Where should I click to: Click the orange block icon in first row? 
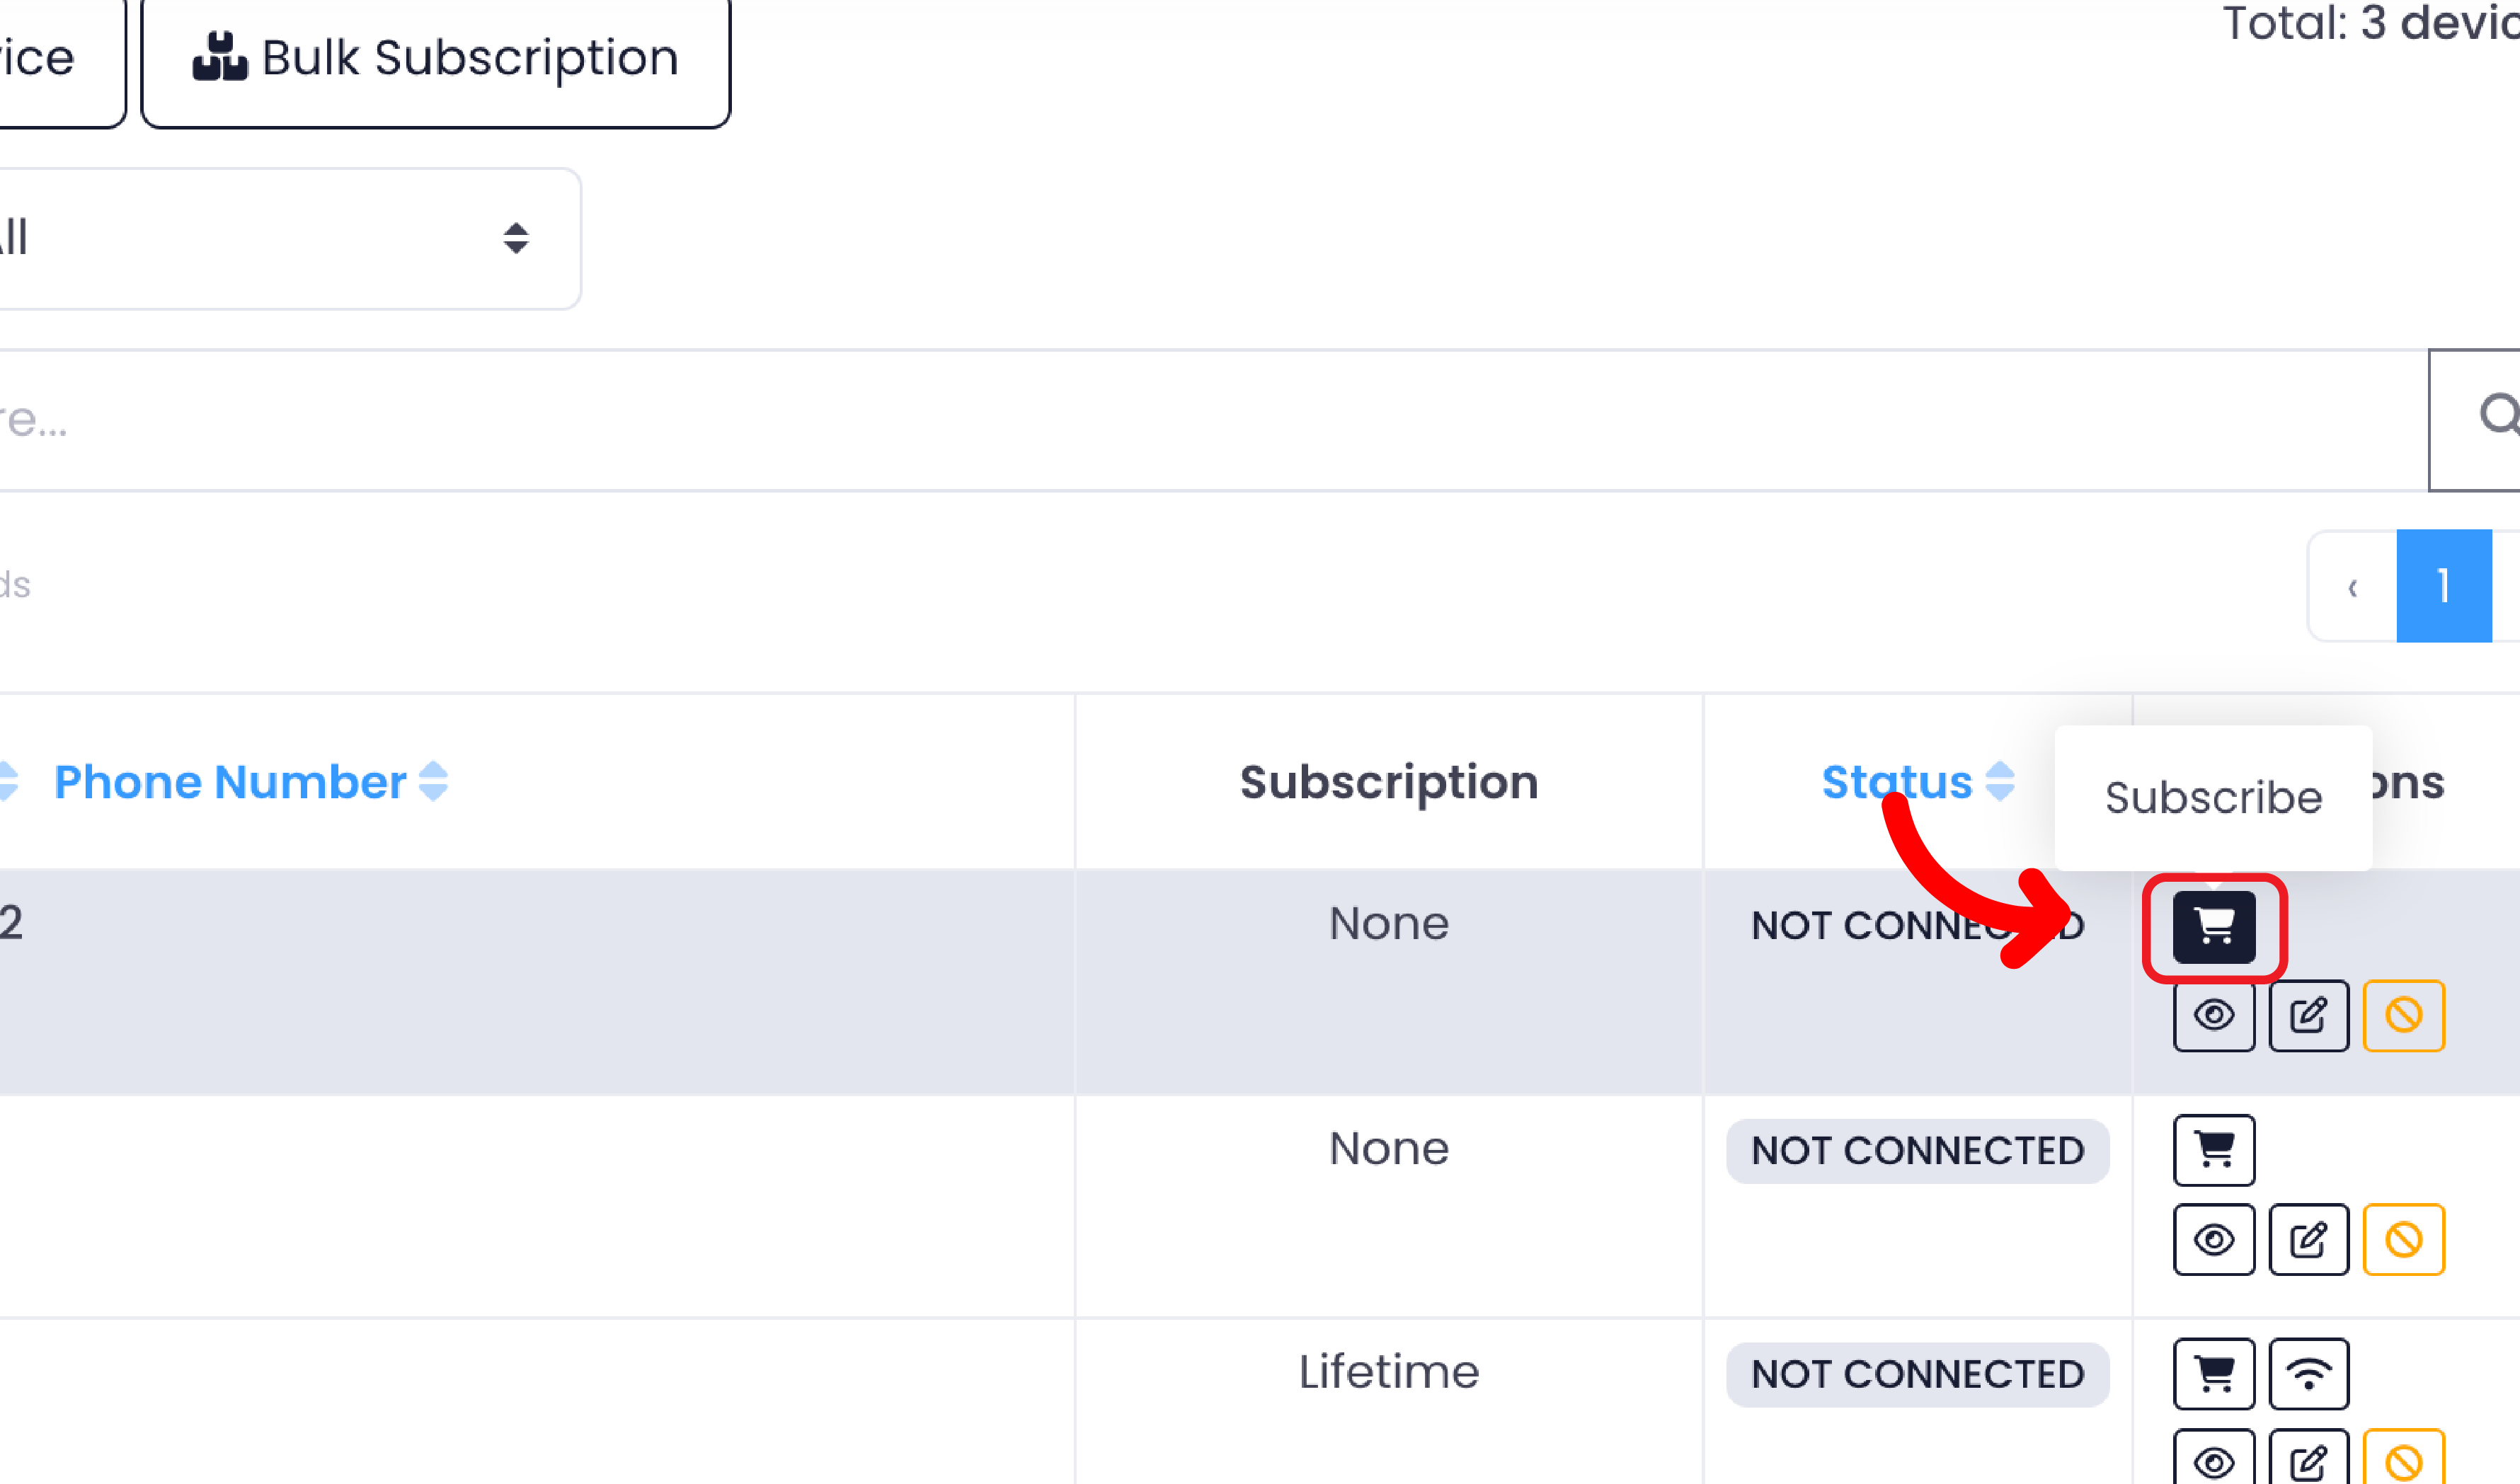tap(2403, 1016)
